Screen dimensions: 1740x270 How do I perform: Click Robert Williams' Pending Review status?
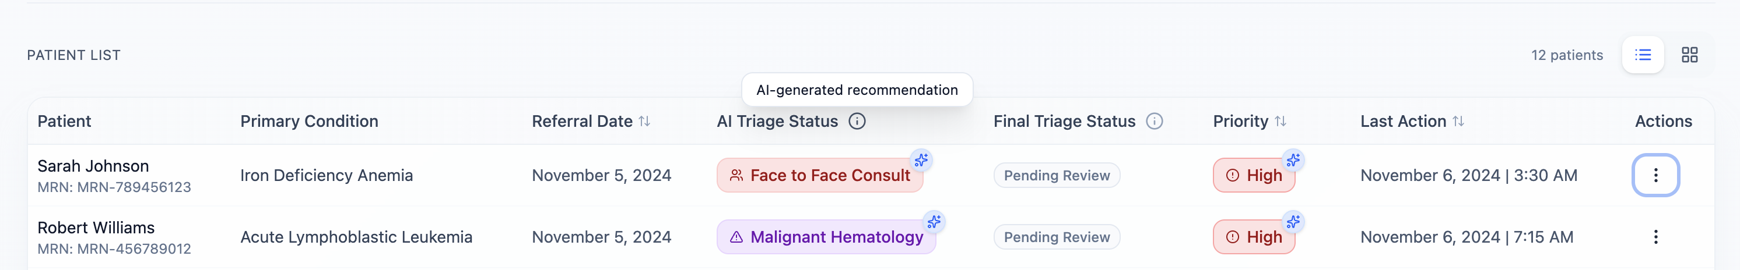tap(1057, 237)
